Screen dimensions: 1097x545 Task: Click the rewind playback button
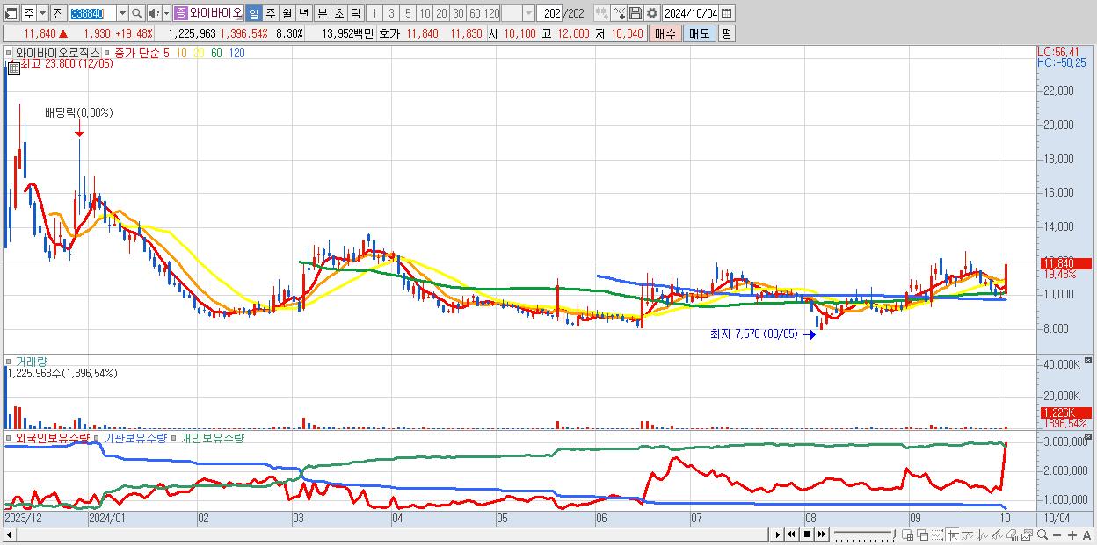coord(791,534)
